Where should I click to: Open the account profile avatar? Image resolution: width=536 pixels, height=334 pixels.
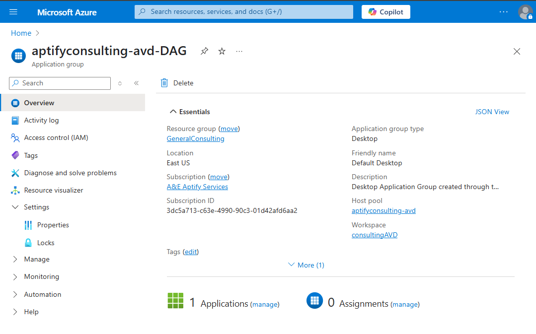(525, 12)
